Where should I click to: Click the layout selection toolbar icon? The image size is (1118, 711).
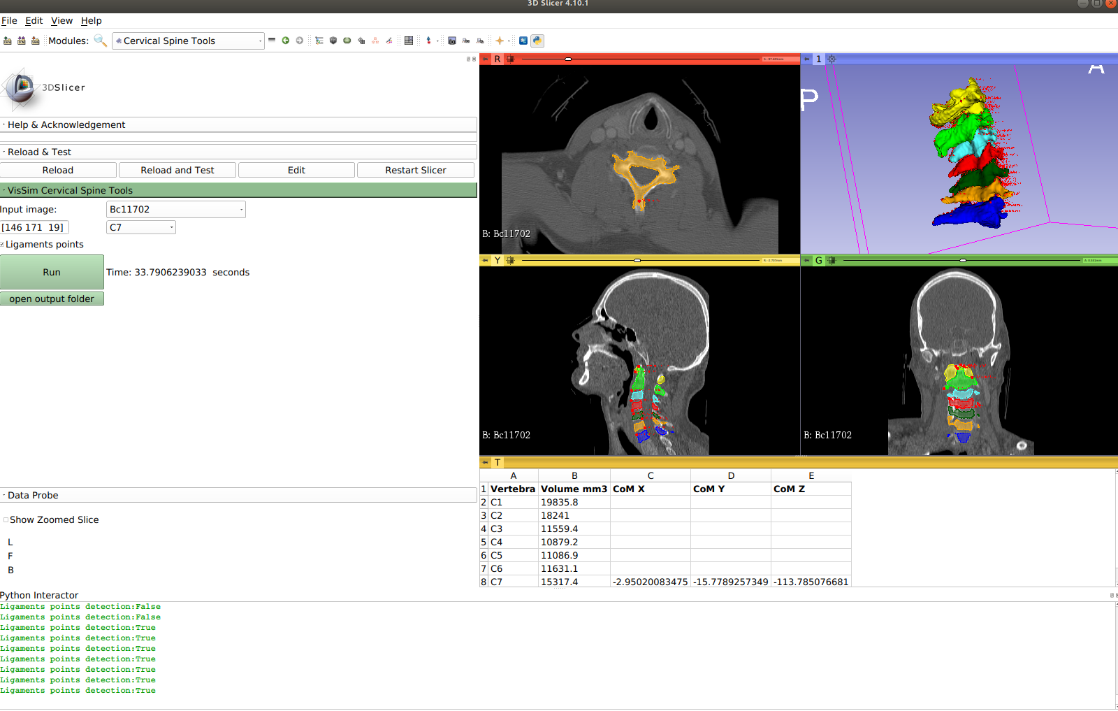click(x=409, y=41)
